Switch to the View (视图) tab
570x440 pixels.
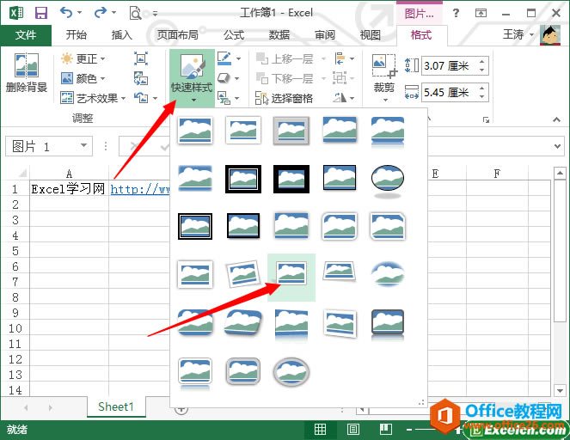pyautogui.click(x=370, y=35)
